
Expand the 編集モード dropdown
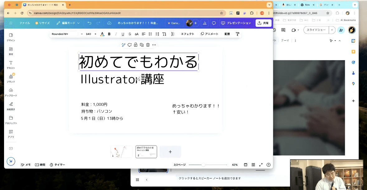coord(68,23)
